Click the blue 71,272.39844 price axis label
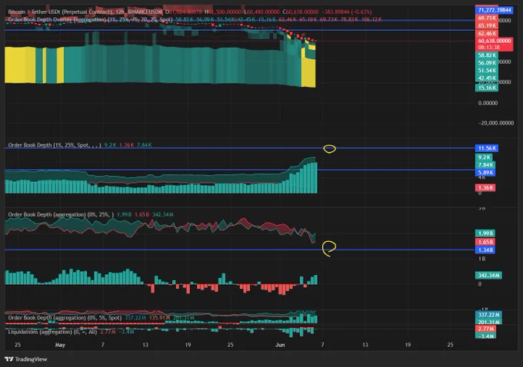This screenshot has width=523, height=367. pos(494,10)
